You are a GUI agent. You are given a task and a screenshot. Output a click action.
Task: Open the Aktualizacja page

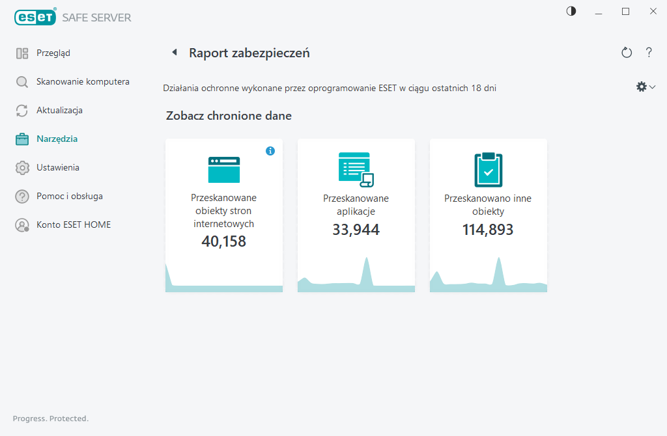pyautogui.click(x=59, y=111)
